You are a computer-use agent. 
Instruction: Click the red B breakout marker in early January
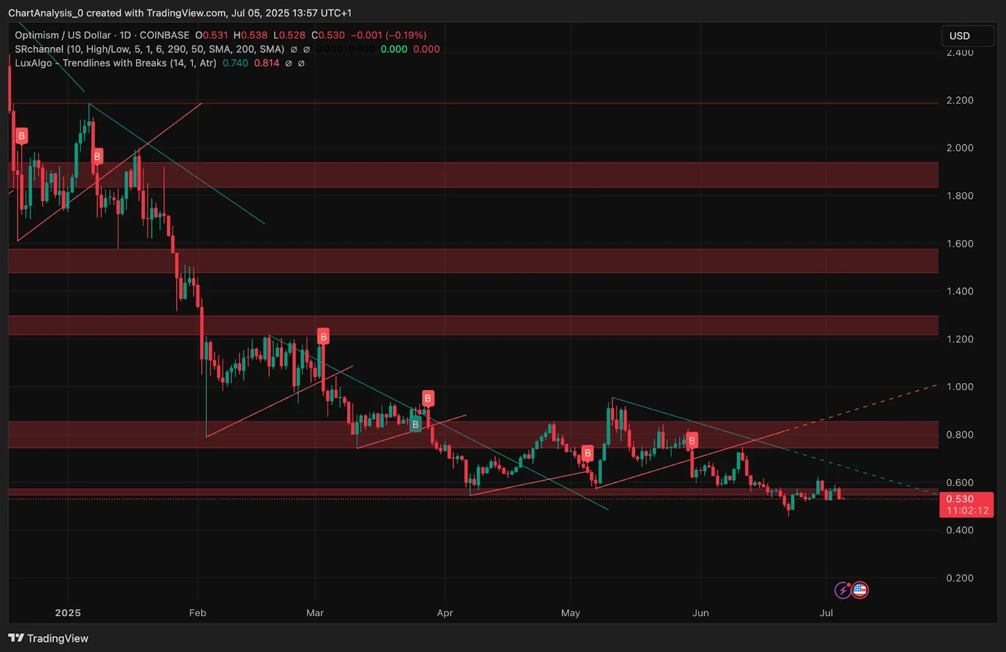pos(21,134)
